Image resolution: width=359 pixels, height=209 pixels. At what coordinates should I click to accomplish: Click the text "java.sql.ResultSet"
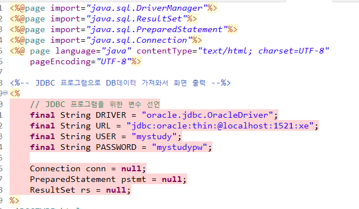136,19
